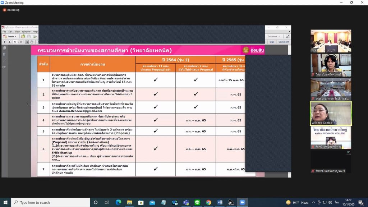Viewport: 368px width, 207px height.
Task: Click the email Aomsin.Rcheewa@gmail.com in row 3
Action: click(80, 111)
